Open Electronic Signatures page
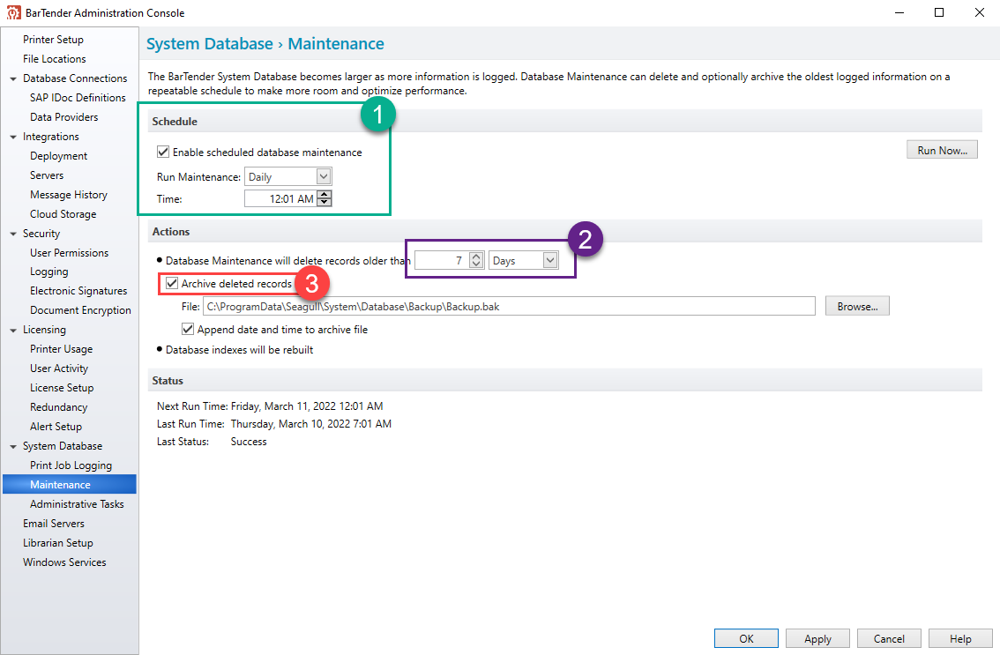The width and height of the screenshot is (1000, 655). (78, 291)
